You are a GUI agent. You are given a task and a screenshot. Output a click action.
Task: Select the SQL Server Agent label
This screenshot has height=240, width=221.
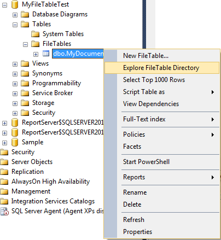(57, 211)
